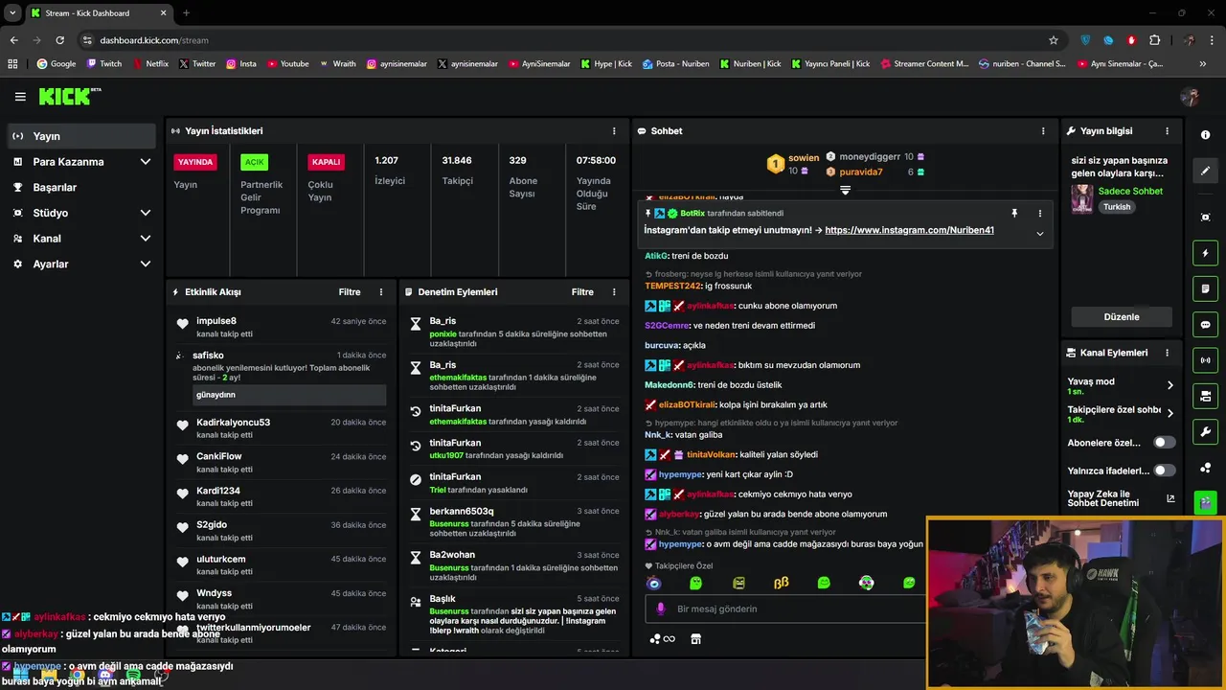1226x690 pixels.
Task: Click sowien on the top gifter leaderboard
Action: point(804,158)
